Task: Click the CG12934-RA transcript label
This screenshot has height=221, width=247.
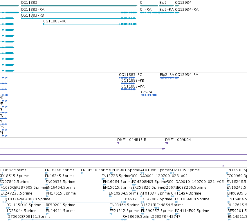Action: [187, 10]
